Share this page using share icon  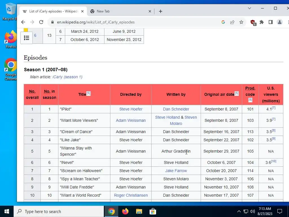point(232,22)
